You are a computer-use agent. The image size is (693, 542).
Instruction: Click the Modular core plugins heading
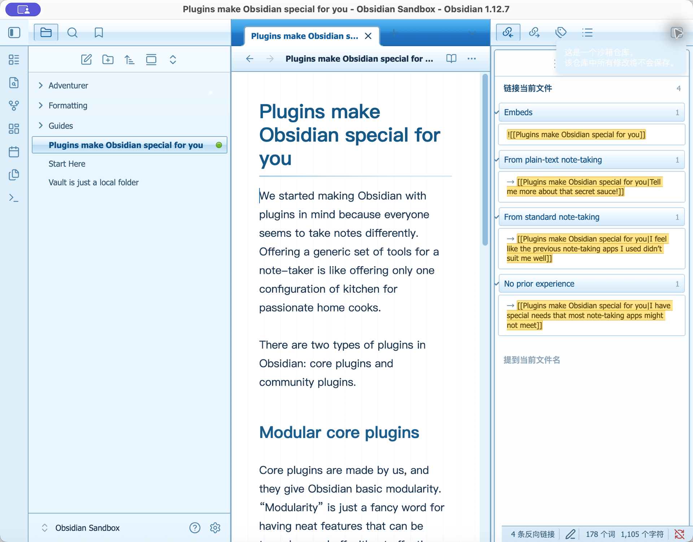click(339, 432)
